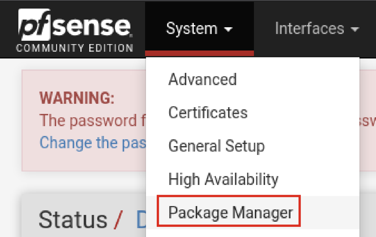Click the COMMUNITY EDITION text under logo
The width and height of the screenshot is (376, 237).
tap(74, 48)
